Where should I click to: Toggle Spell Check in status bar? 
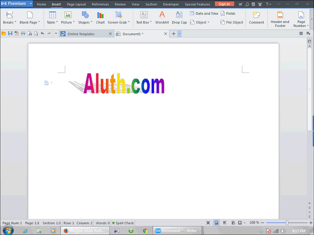coord(123,223)
